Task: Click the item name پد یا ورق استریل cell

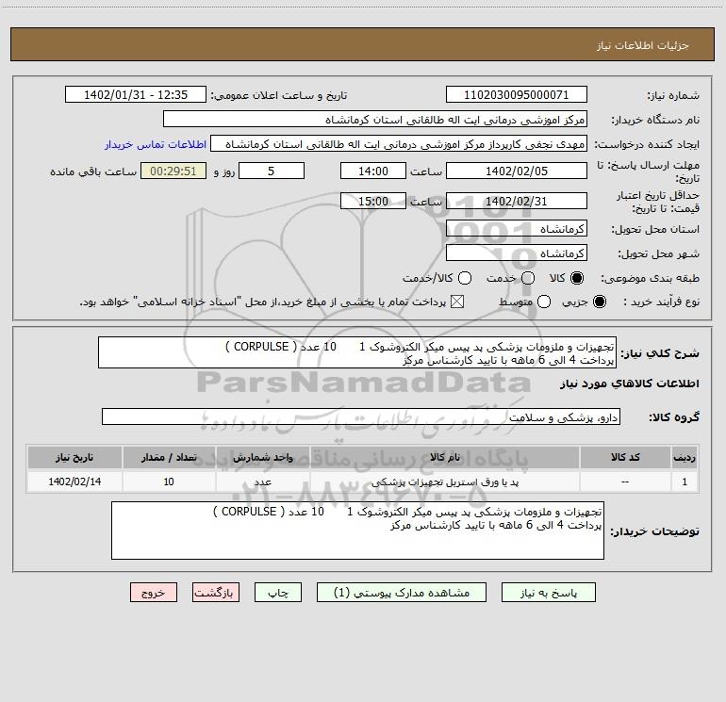Action: 445,482
